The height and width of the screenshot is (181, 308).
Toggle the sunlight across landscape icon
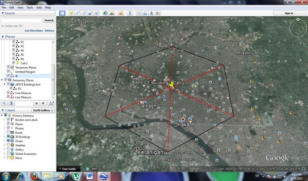pyautogui.click(x=112, y=13)
